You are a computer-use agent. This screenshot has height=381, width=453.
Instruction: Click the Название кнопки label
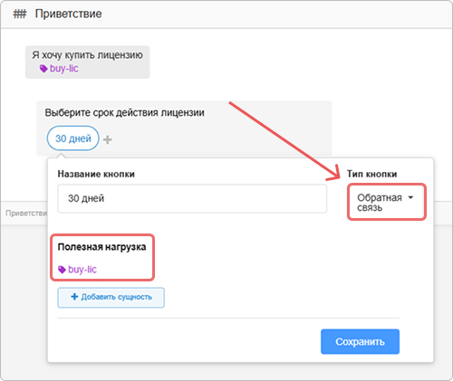96,174
